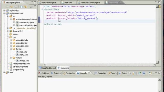Click the Clear Console icon

tap(130, 73)
